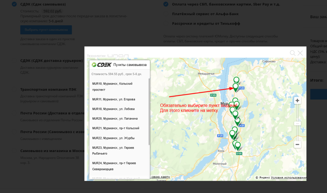This screenshot has height=193, width=327.
Task: Select СДЭК доставка курьером option
Action: (14, 60)
